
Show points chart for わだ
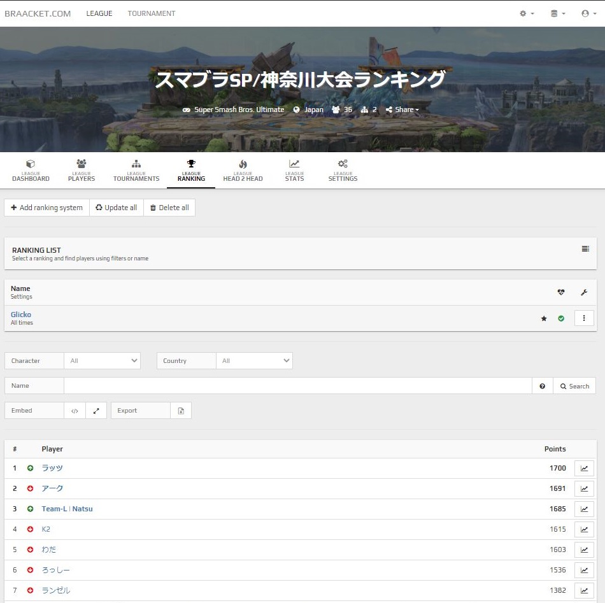[x=584, y=550]
